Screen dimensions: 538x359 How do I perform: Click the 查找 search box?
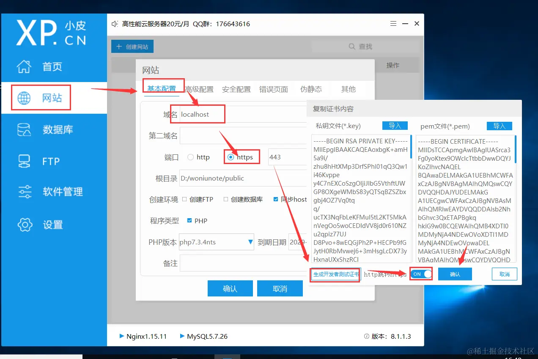365,47
